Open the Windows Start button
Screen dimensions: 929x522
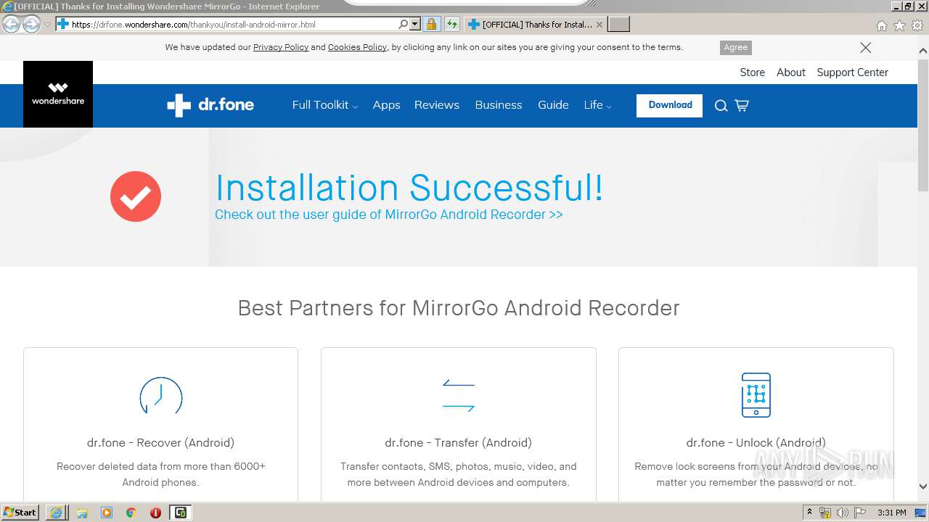[x=20, y=513]
